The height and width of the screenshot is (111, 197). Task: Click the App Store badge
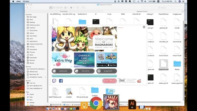point(112,65)
